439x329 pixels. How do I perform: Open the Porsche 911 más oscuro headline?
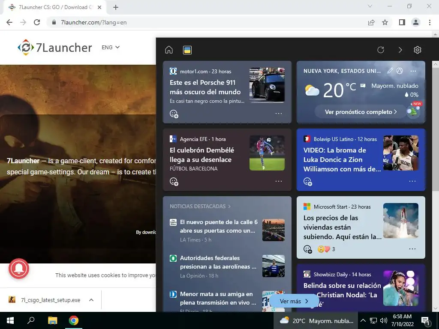point(205,87)
